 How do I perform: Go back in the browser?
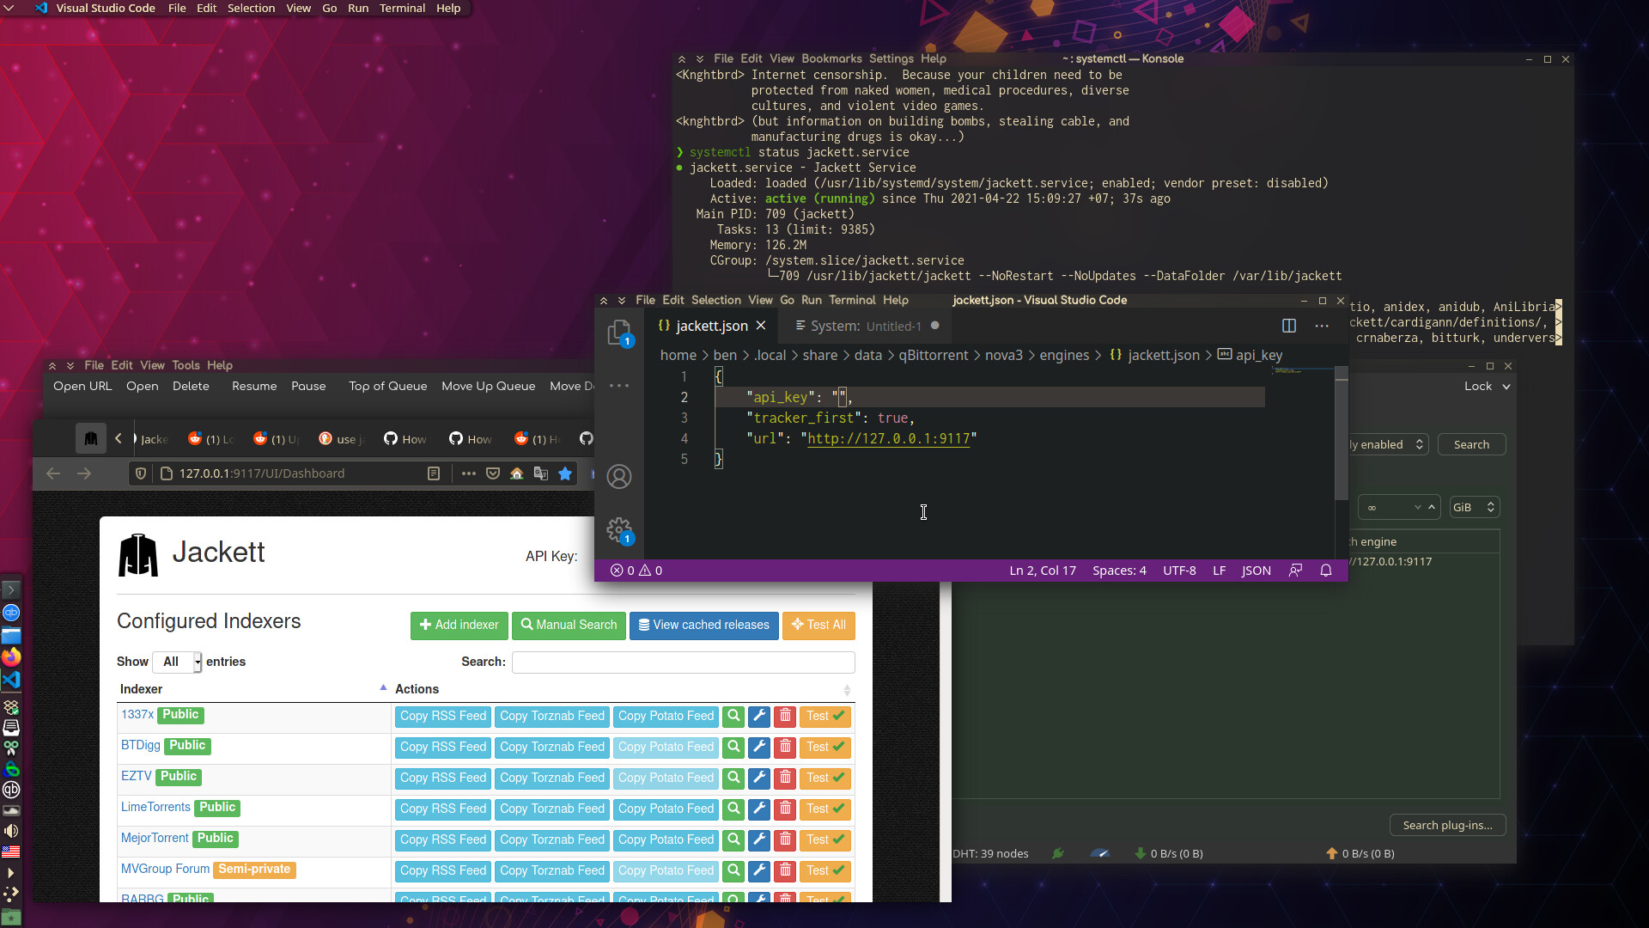click(x=53, y=473)
